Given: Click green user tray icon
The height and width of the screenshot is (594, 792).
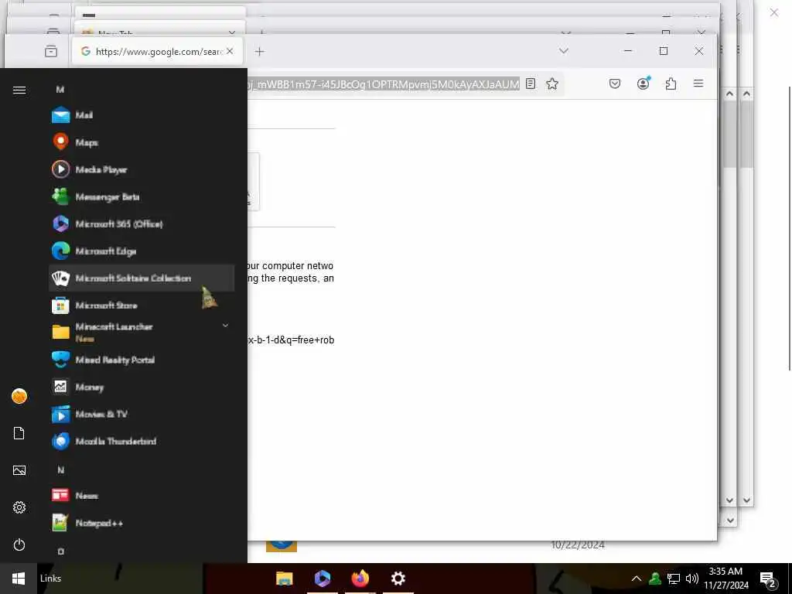Looking at the screenshot, I should (655, 579).
